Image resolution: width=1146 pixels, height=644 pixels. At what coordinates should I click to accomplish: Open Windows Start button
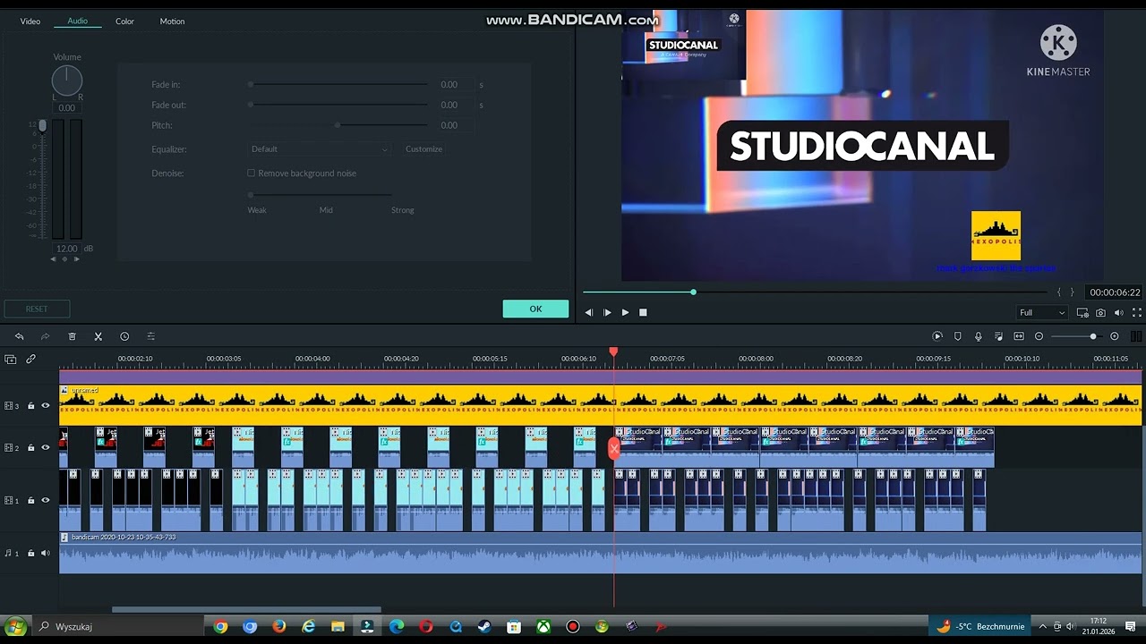[x=15, y=626]
